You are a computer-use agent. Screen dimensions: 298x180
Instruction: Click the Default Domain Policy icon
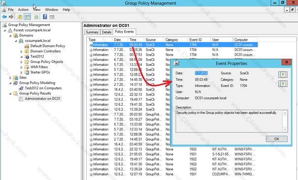(27, 46)
